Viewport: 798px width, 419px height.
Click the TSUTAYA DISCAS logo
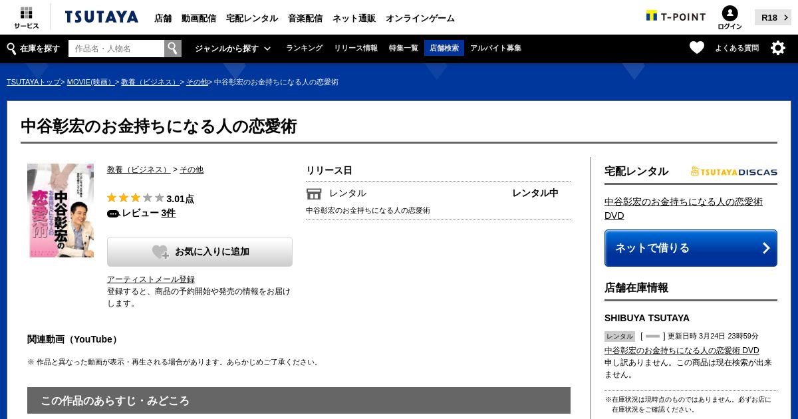click(x=734, y=172)
